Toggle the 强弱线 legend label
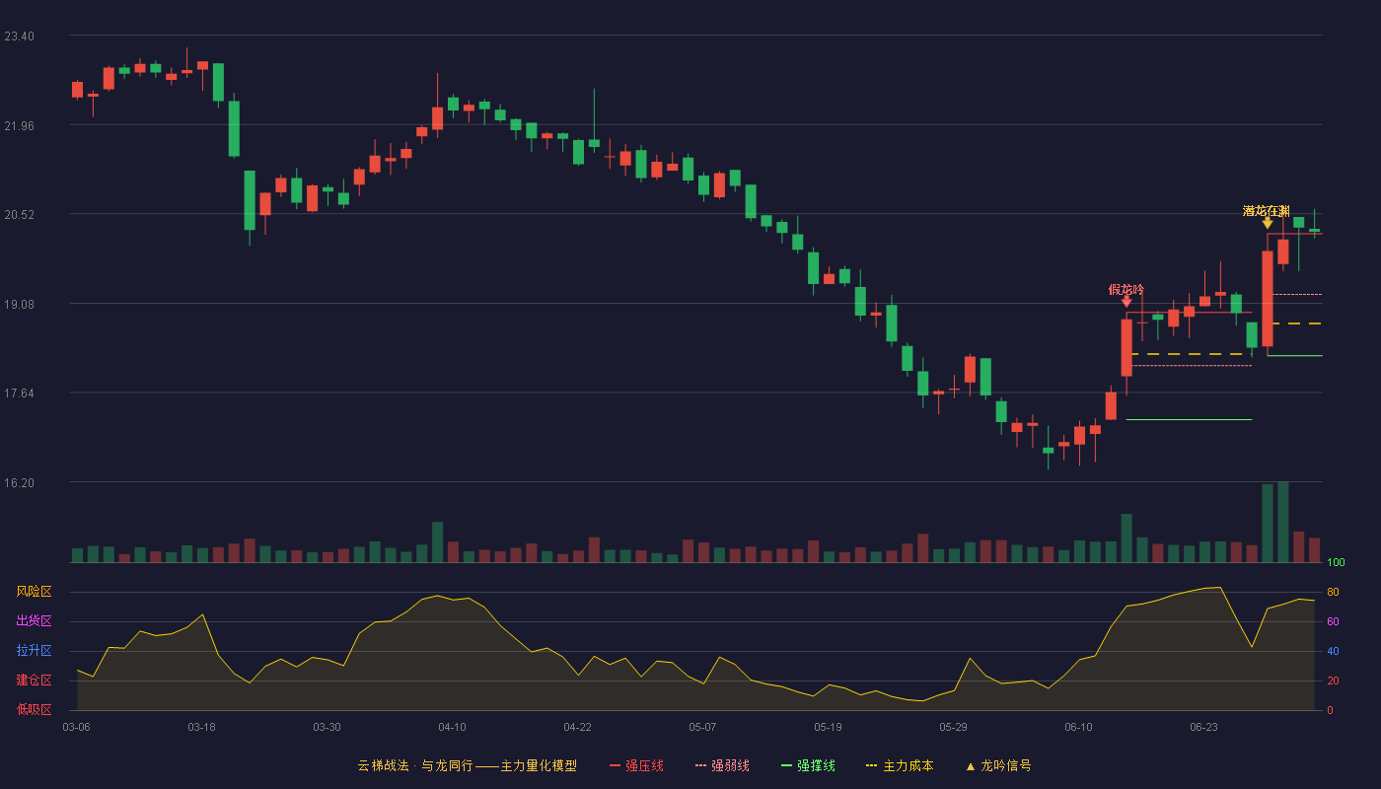This screenshot has height=789, width=1381. tap(730, 766)
